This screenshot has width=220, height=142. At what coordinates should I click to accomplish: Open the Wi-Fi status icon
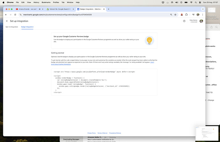[x=191, y=2]
